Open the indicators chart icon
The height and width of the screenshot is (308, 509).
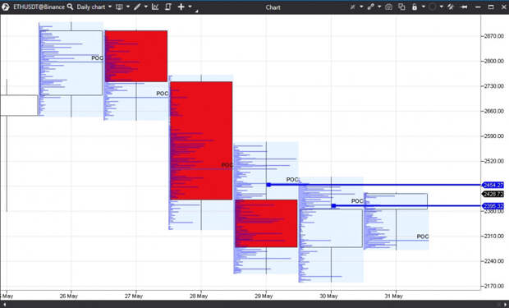155,7
